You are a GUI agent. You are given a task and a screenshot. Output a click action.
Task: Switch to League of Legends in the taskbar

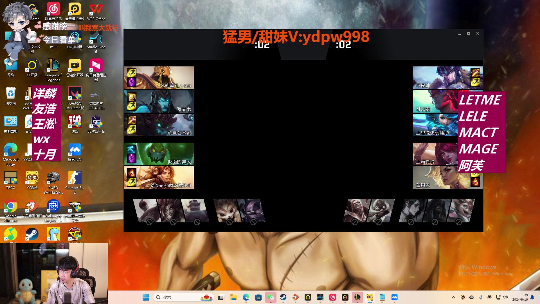(357, 297)
